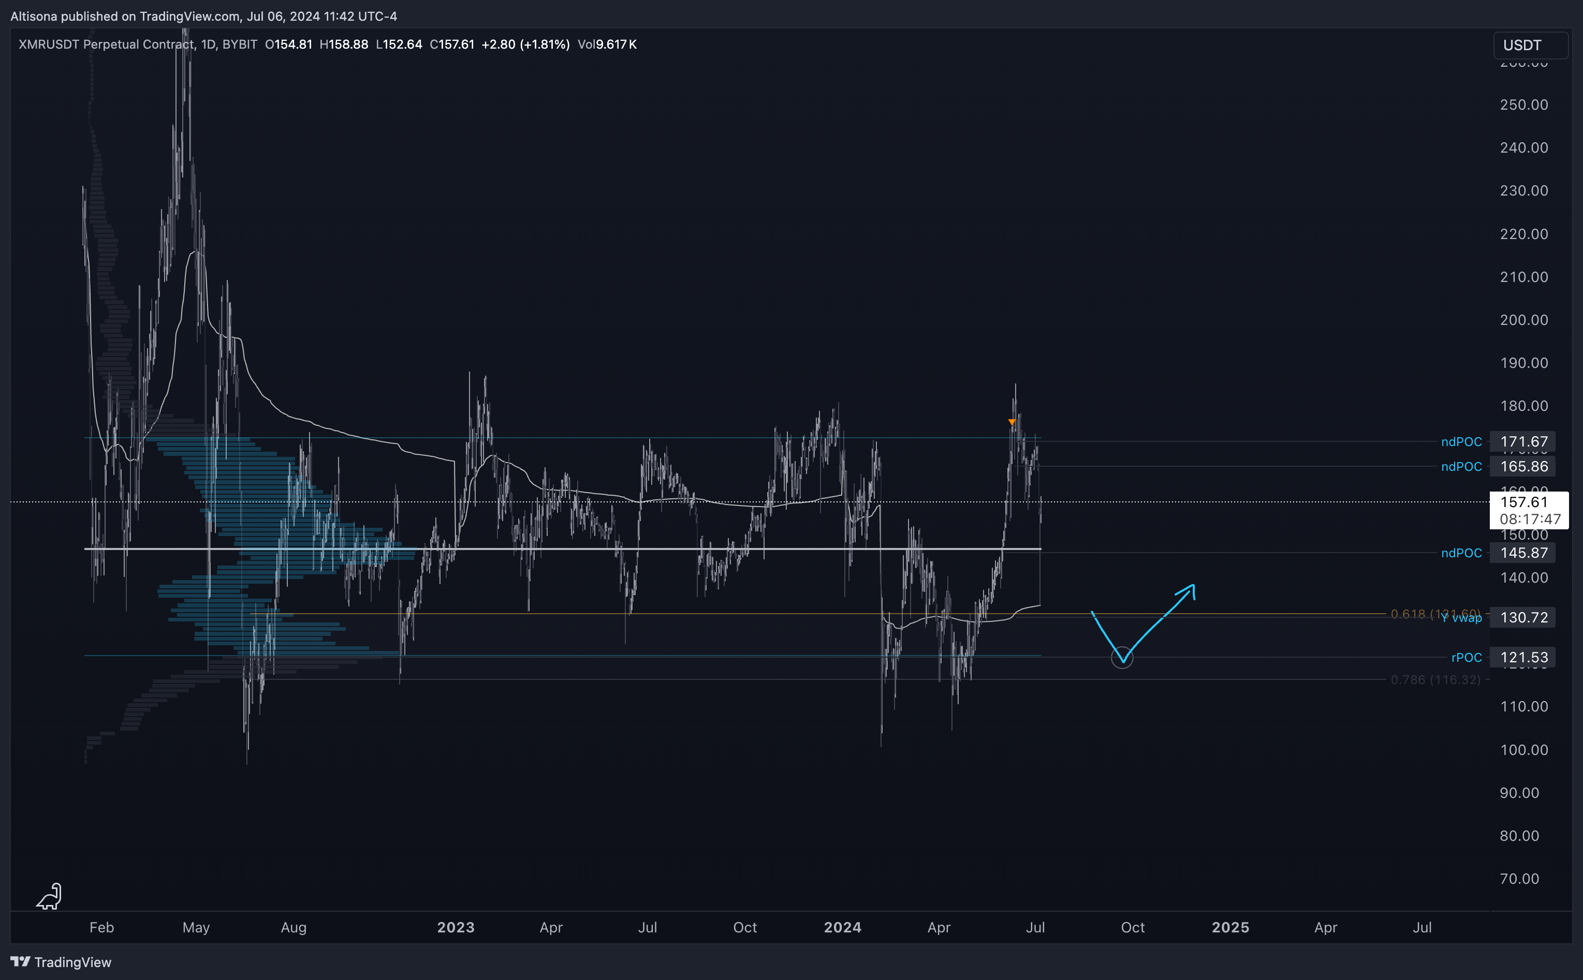Select the 145.87 ndPOC price label
Image resolution: width=1583 pixels, height=980 pixels.
(1523, 553)
